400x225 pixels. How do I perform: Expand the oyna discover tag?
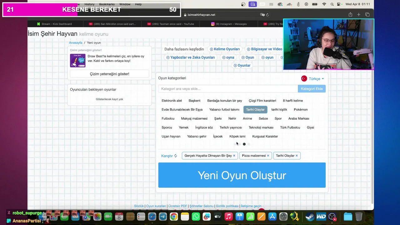click(x=228, y=57)
